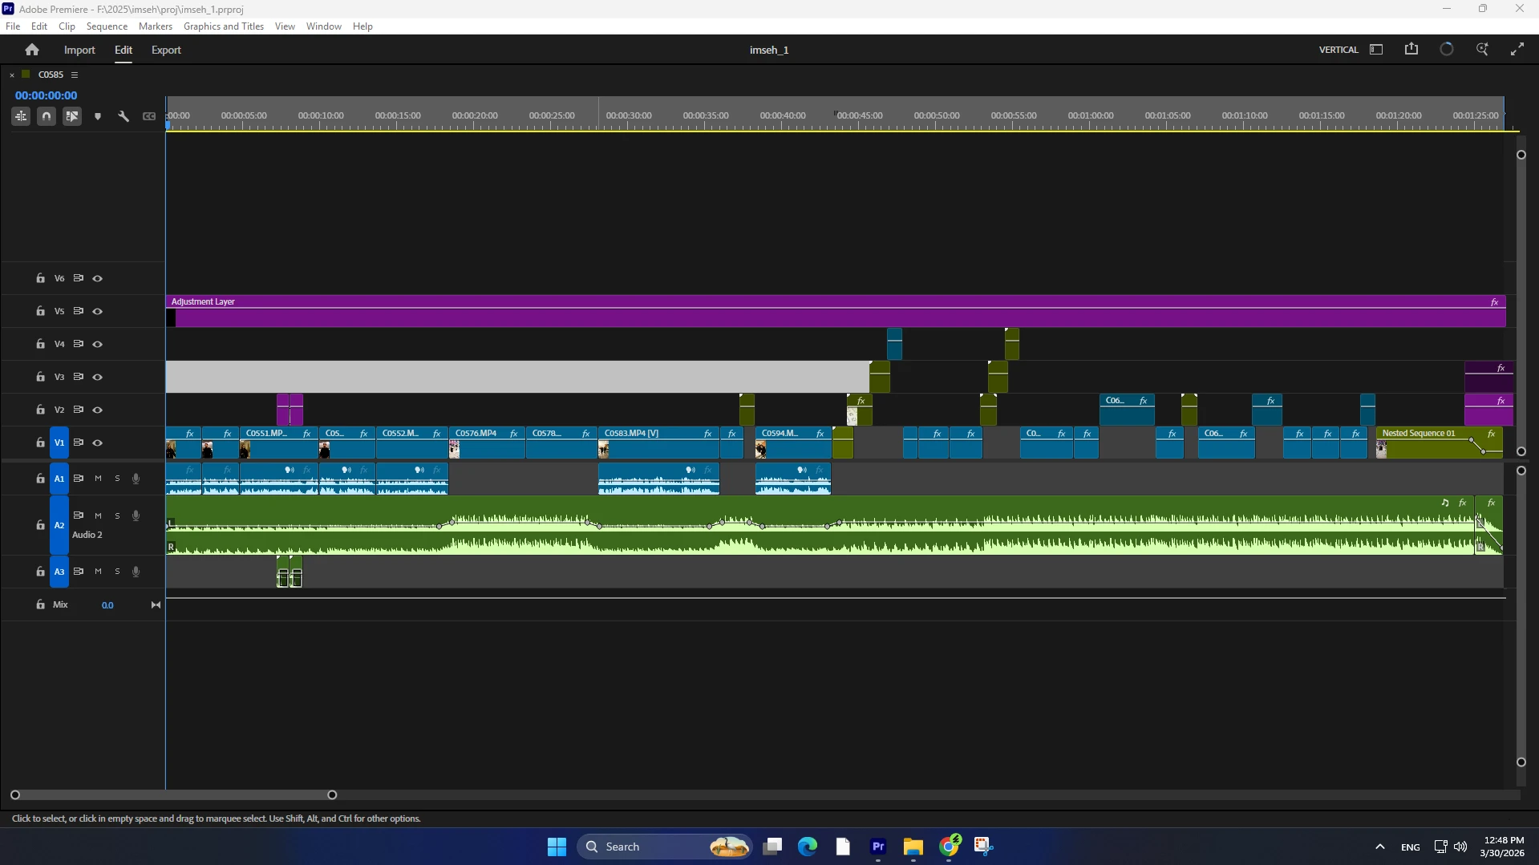Open Graphics and Titles menu
The height and width of the screenshot is (865, 1539).
(224, 26)
